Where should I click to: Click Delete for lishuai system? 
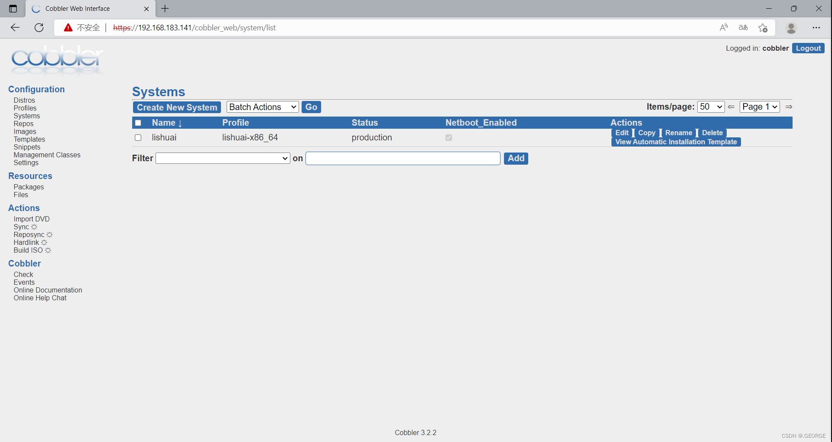coord(712,133)
